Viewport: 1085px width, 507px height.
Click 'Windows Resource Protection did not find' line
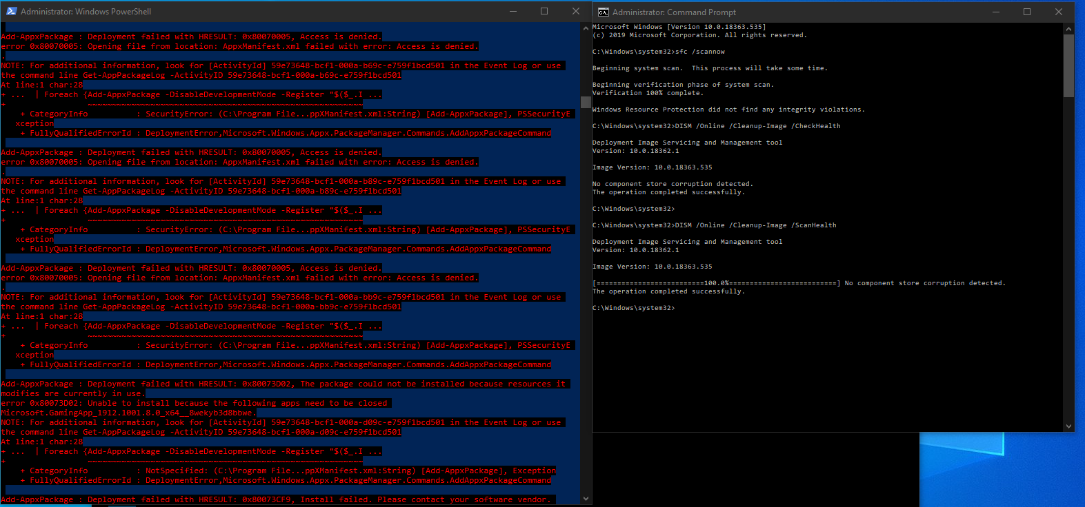click(728, 110)
